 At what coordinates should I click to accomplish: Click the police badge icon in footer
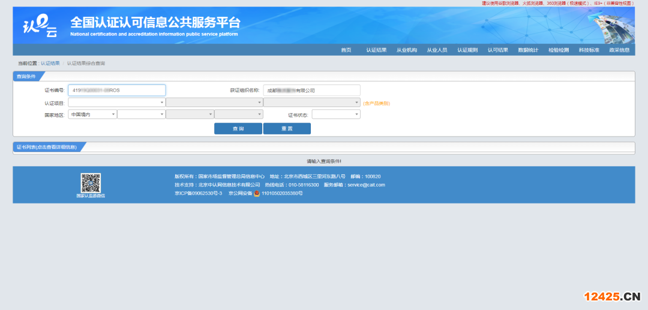tap(257, 193)
